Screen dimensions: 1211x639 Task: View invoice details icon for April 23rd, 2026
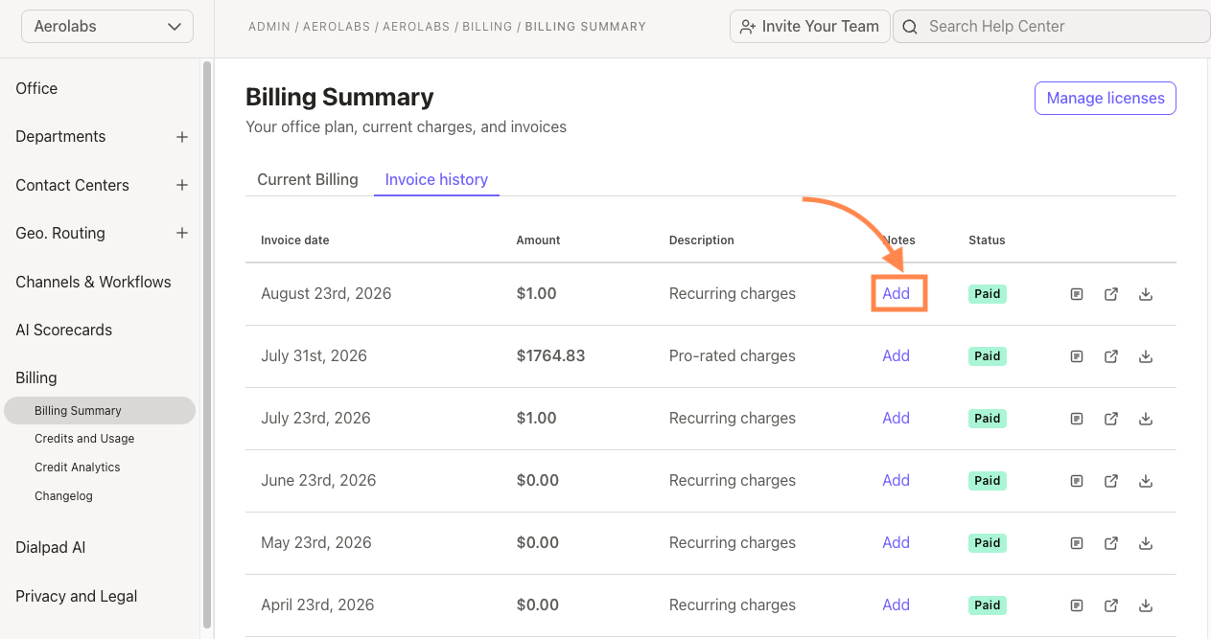pos(1077,605)
